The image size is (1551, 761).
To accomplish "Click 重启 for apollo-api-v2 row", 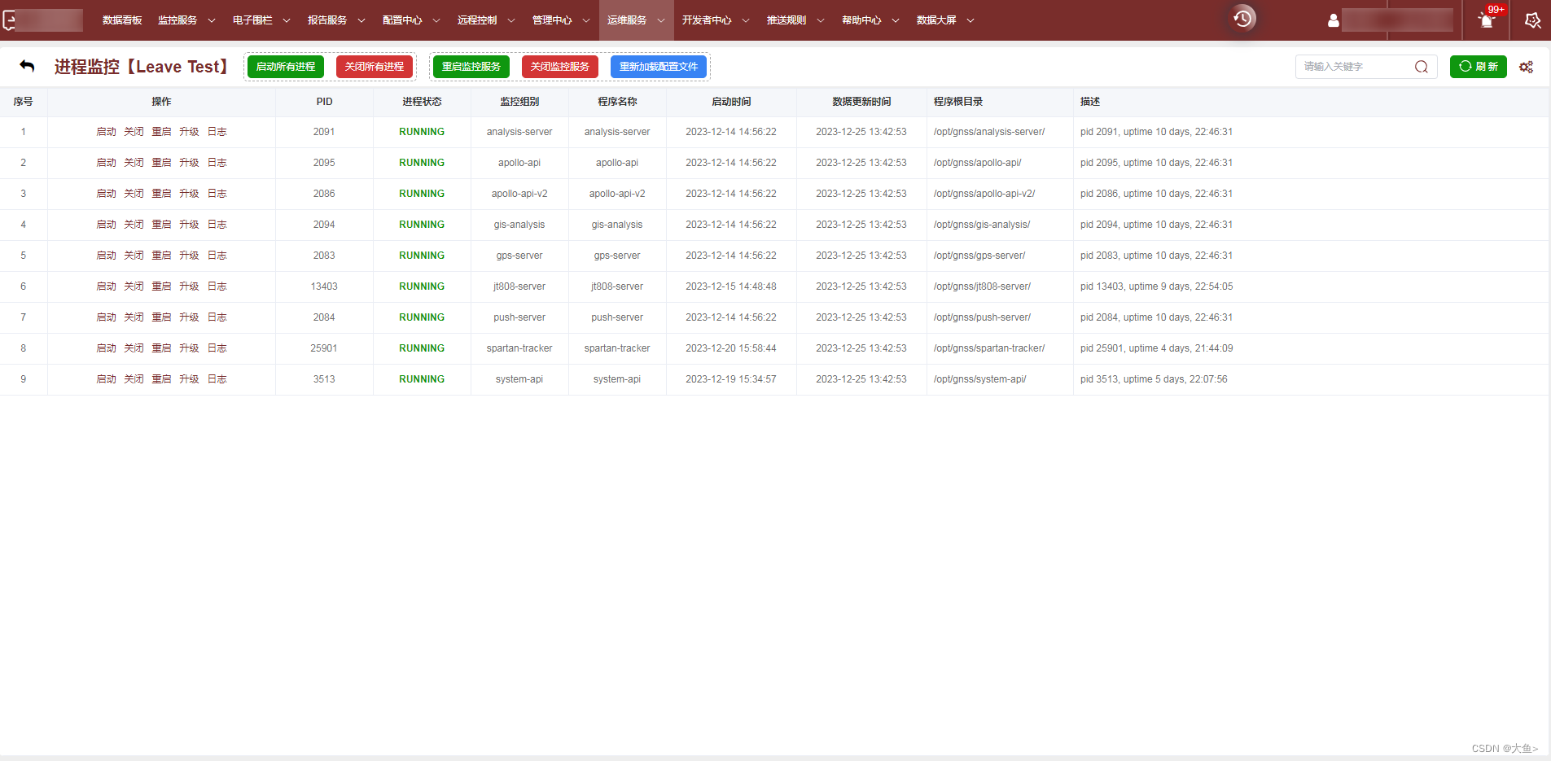I will (x=162, y=194).
